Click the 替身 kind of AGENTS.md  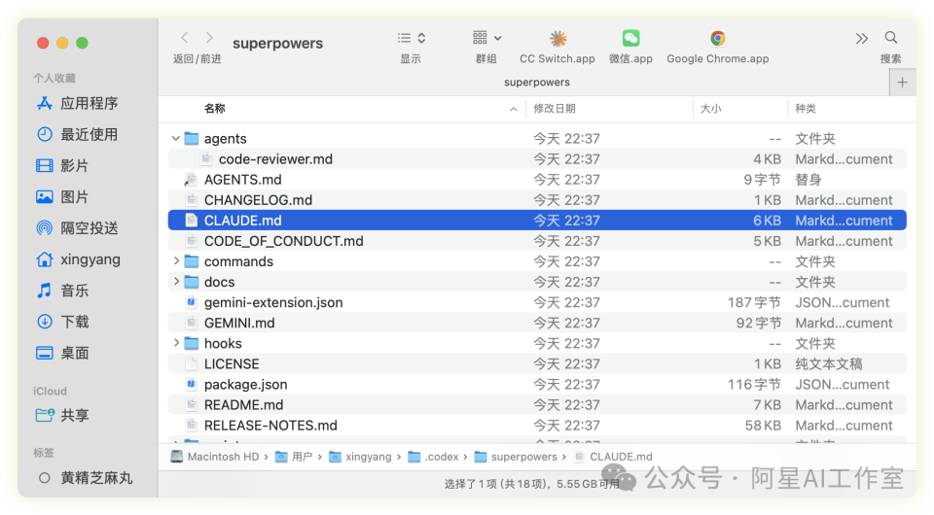(x=808, y=180)
